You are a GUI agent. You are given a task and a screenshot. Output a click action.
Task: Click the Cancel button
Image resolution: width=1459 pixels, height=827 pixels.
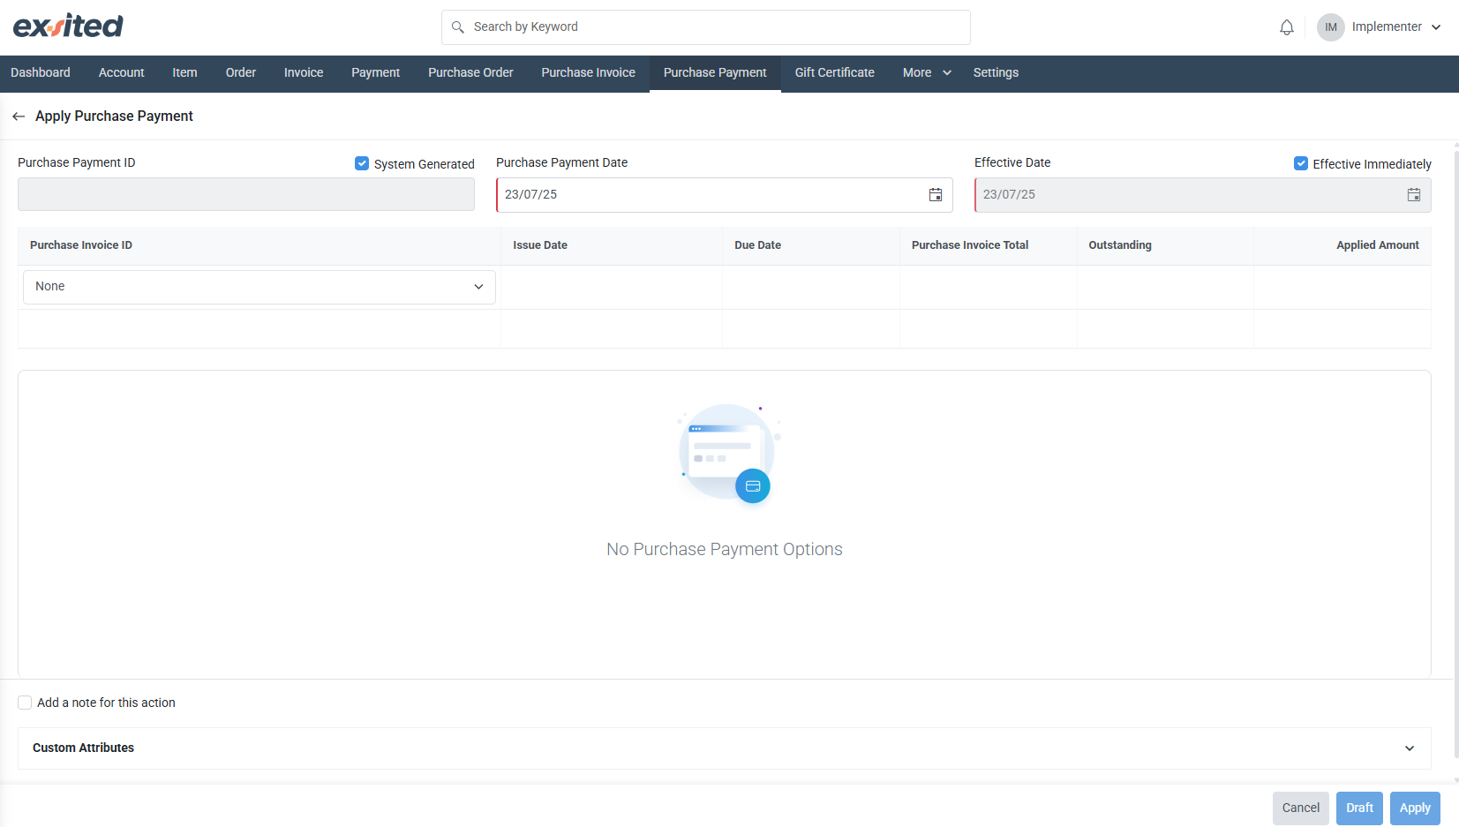click(1301, 808)
